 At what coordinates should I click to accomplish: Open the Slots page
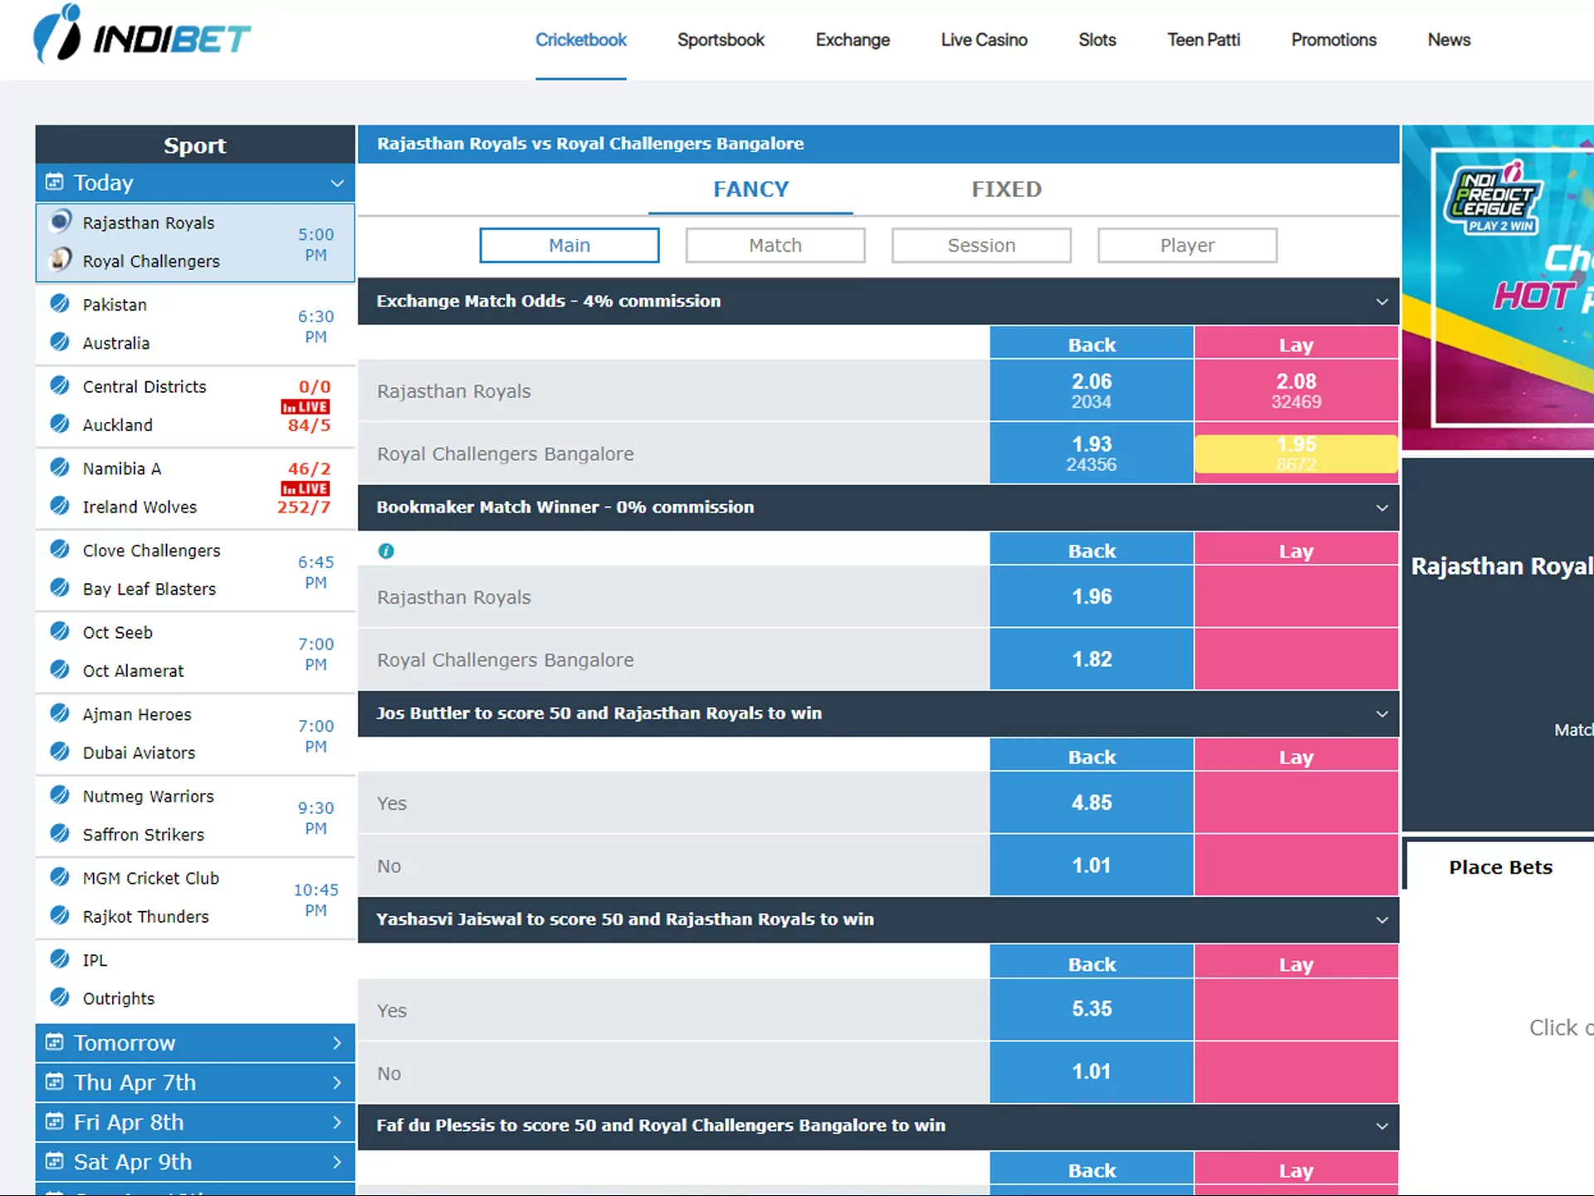[x=1097, y=40]
